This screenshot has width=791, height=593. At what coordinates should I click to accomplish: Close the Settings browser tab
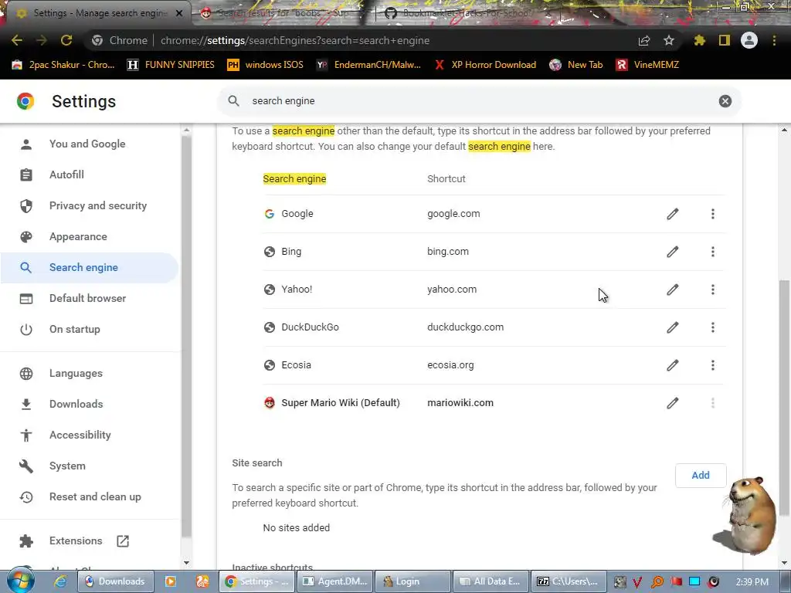[178, 13]
